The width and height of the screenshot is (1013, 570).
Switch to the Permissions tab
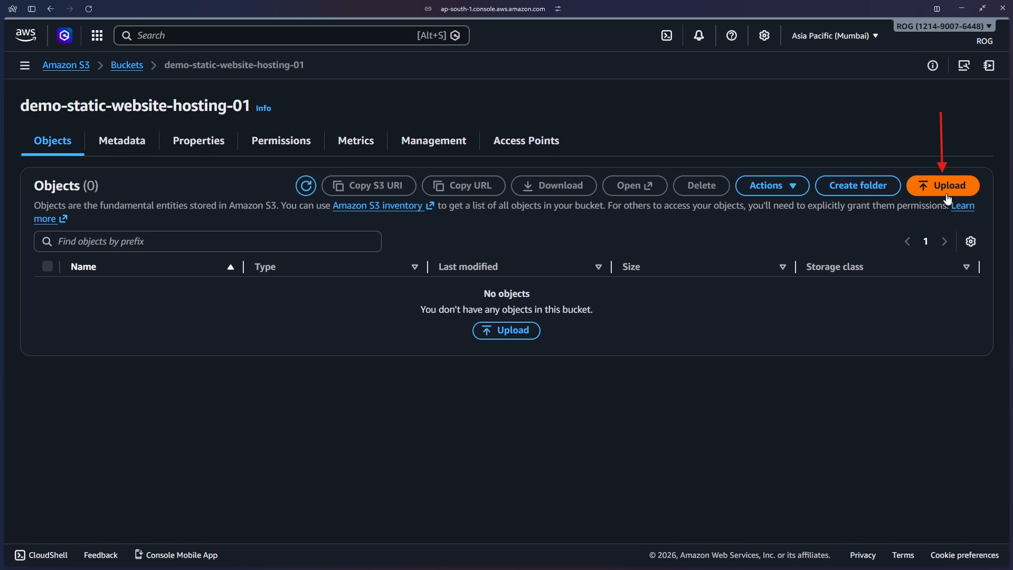281,141
